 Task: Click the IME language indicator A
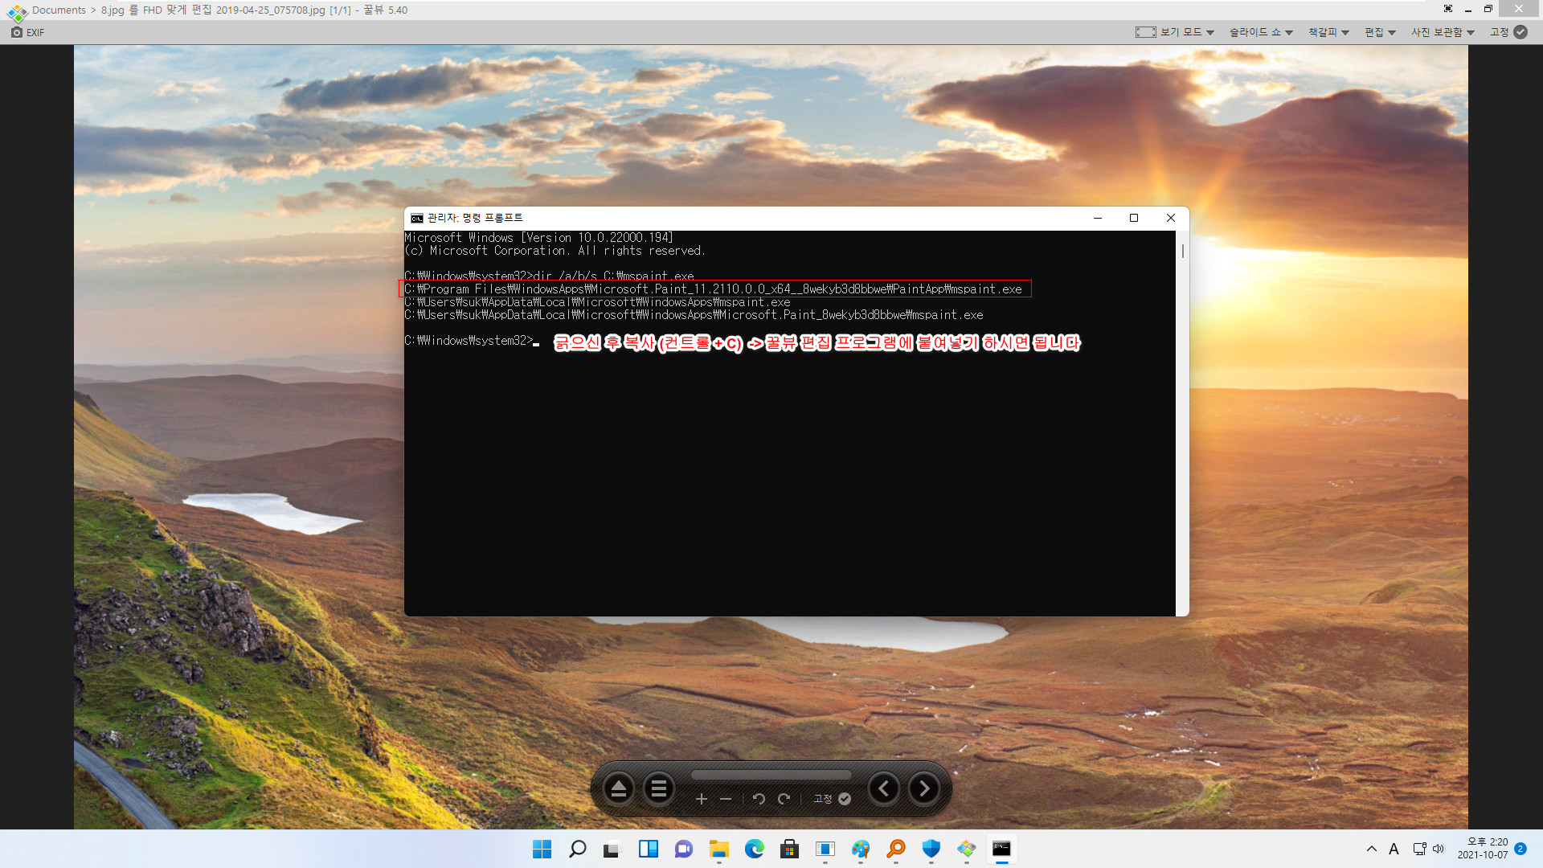pyautogui.click(x=1394, y=849)
